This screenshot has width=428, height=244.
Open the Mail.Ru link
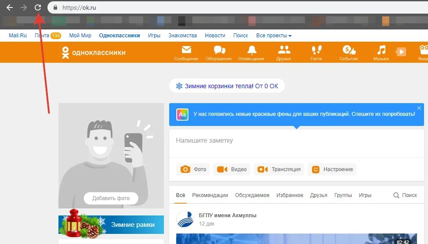(18, 36)
